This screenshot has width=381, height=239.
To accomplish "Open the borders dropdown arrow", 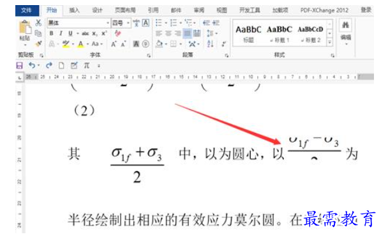I will pos(181,44).
